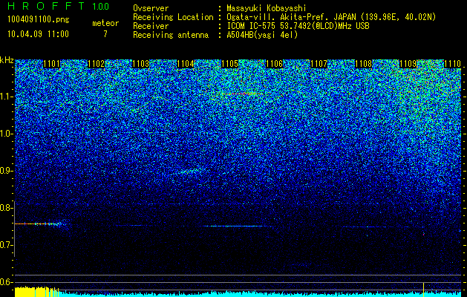Click the 1101 time marker
This screenshot has width=467, height=297.
click(x=51, y=64)
